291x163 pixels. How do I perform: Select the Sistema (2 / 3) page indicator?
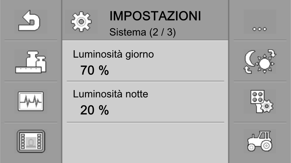point(143,32)
